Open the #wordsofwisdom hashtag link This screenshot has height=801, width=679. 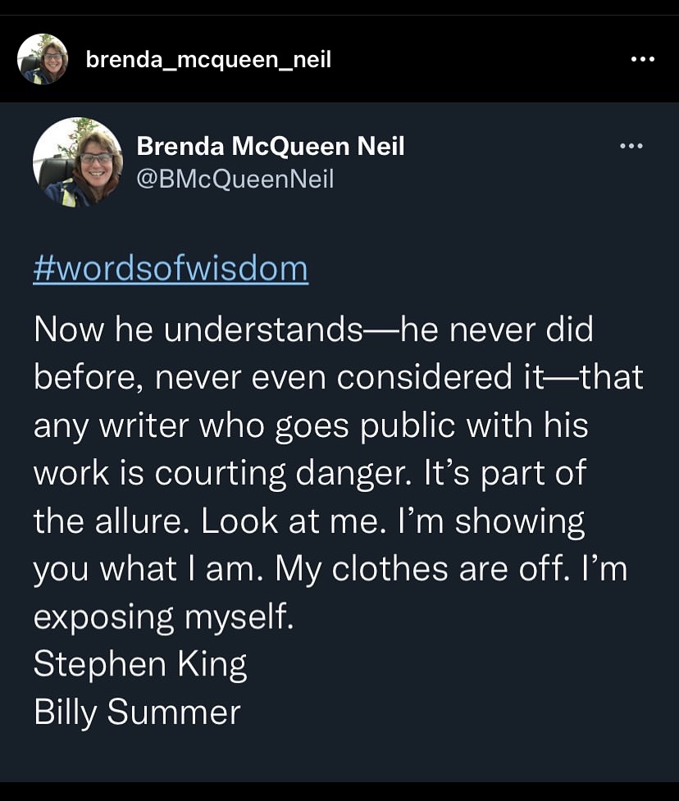click(171, 268)
